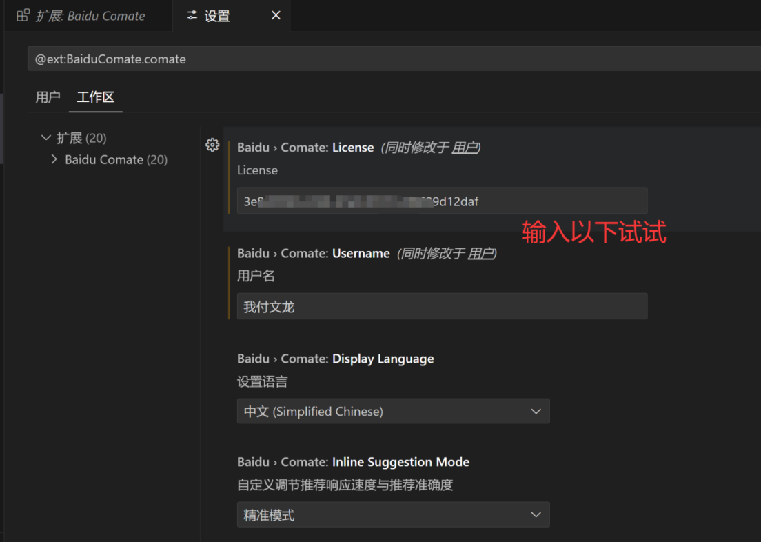
Task: Switch to the 扩展: Baidu Comate tab
Action: 88,16
